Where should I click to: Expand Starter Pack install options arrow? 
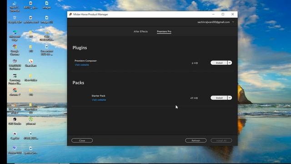click(230, 98)
